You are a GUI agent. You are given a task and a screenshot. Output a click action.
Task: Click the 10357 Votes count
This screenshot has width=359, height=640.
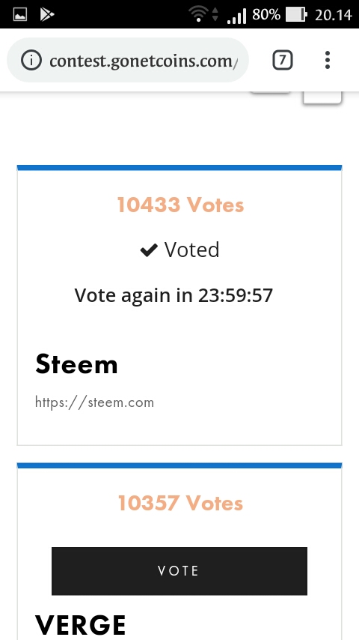click(x=180, y=503)
